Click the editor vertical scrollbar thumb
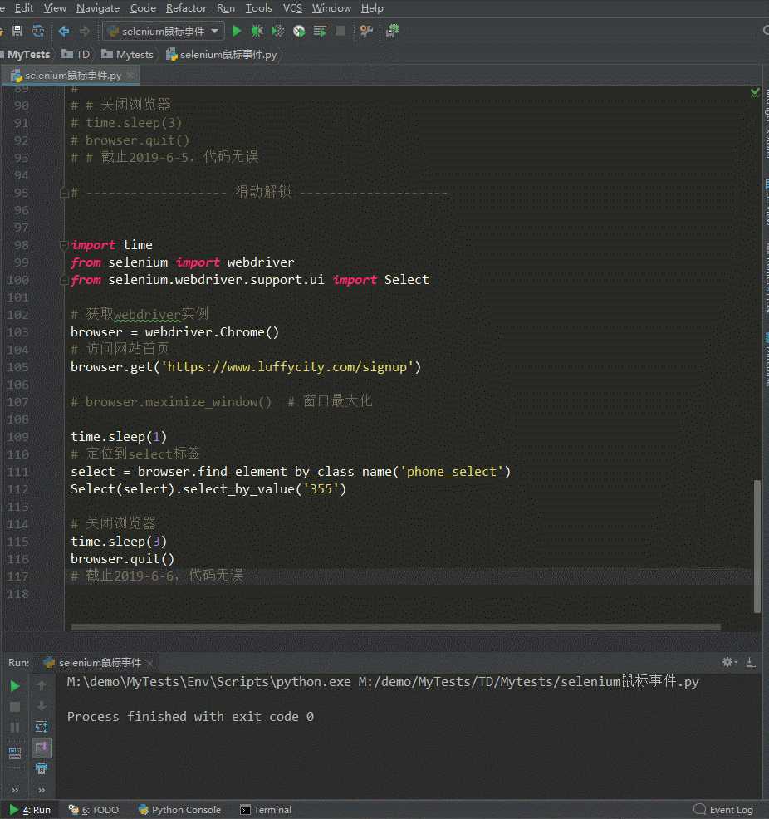Screen dimensions: 769x819 tap(757, 546)
